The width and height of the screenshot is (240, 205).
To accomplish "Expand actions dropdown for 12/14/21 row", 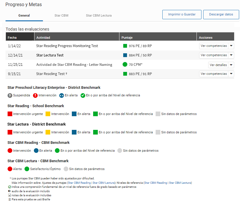I will [x=231, y=55].
